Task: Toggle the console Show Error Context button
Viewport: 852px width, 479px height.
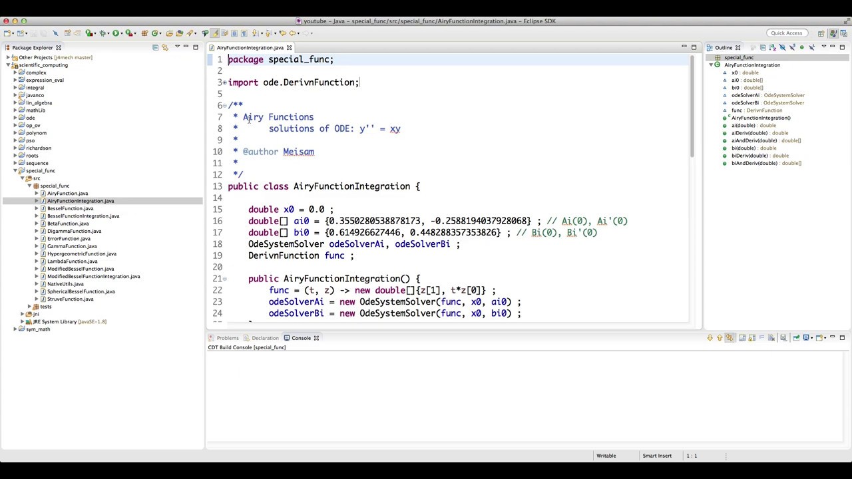Action: pyautogui.click(x=730, y=338)
